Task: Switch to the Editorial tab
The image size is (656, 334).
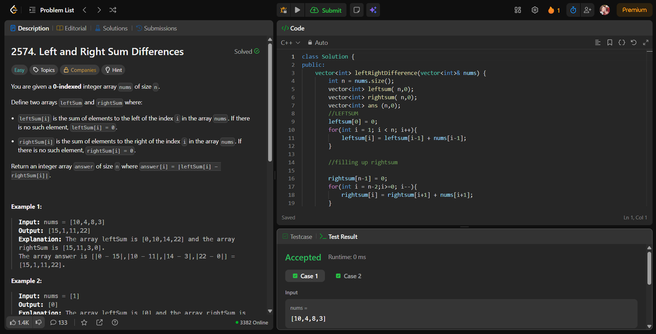Action: click(x=72, y=28)
